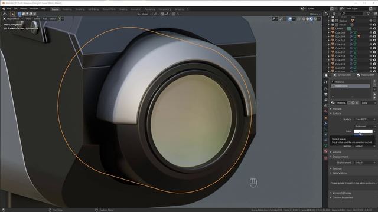Open the viewport shading options arrow
The width and height of the screenshot is (378, 212).
[319, 19]
